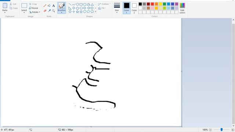This screenshot has height=132, width=235.
Task: Choose the Pentagon shape
Action: [x=77, y=8]
